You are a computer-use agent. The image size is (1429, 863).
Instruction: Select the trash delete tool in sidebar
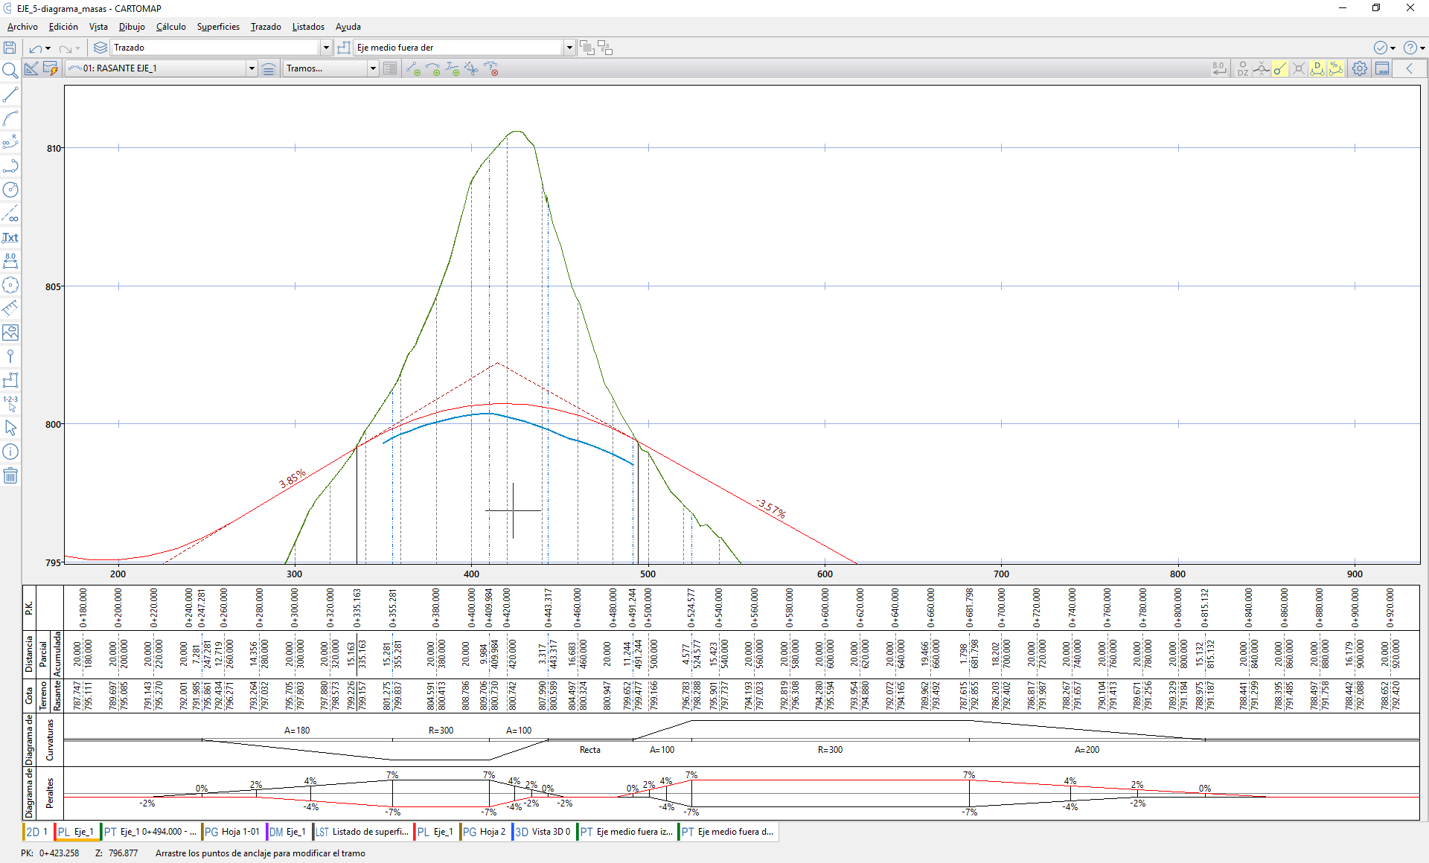(x=10, y=476)
